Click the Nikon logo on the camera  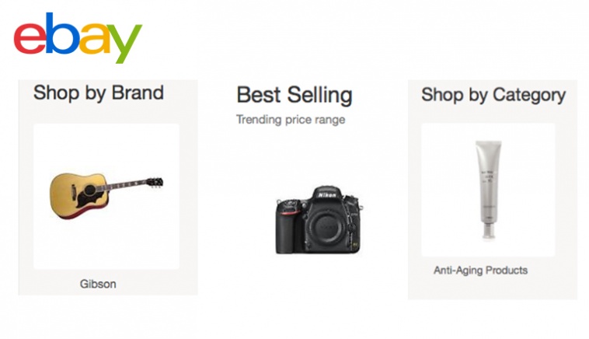[x=327, y=195]
